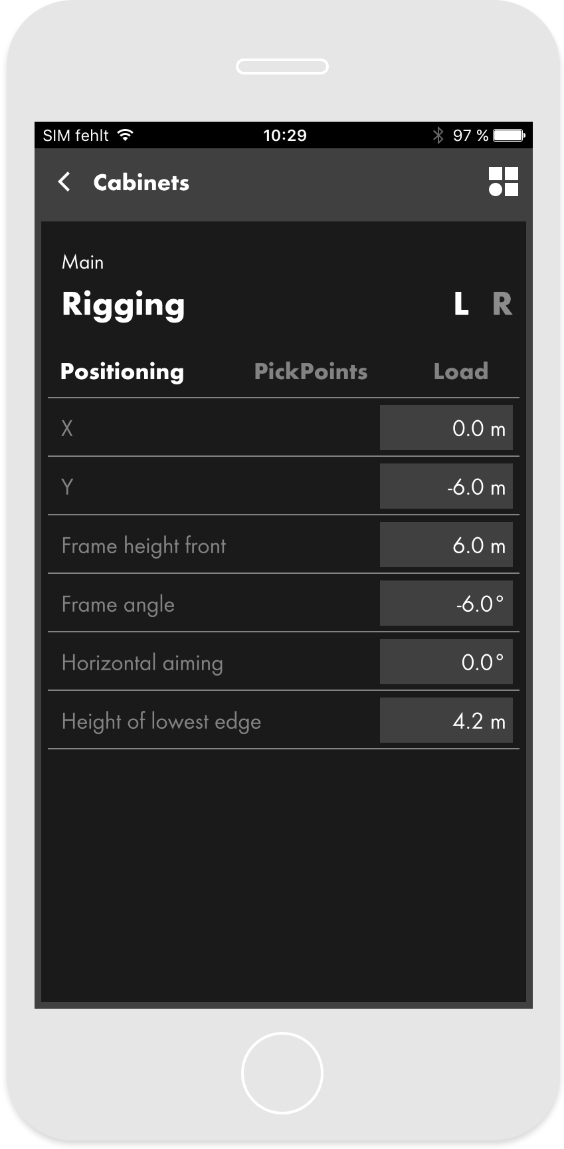
Task: Select the Positioning tab
Action: click(122, 371)
